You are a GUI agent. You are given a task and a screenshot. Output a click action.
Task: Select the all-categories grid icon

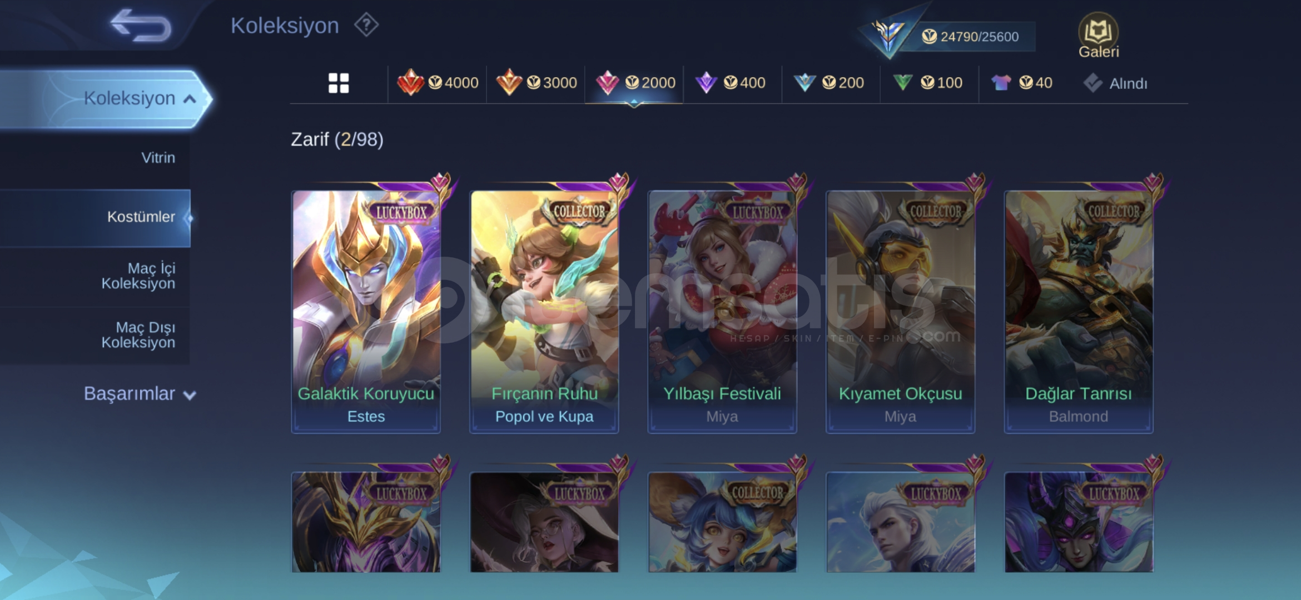point(339,83)
